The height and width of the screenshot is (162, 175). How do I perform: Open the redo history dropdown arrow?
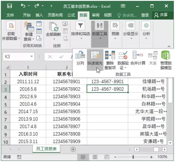point(43,6)
